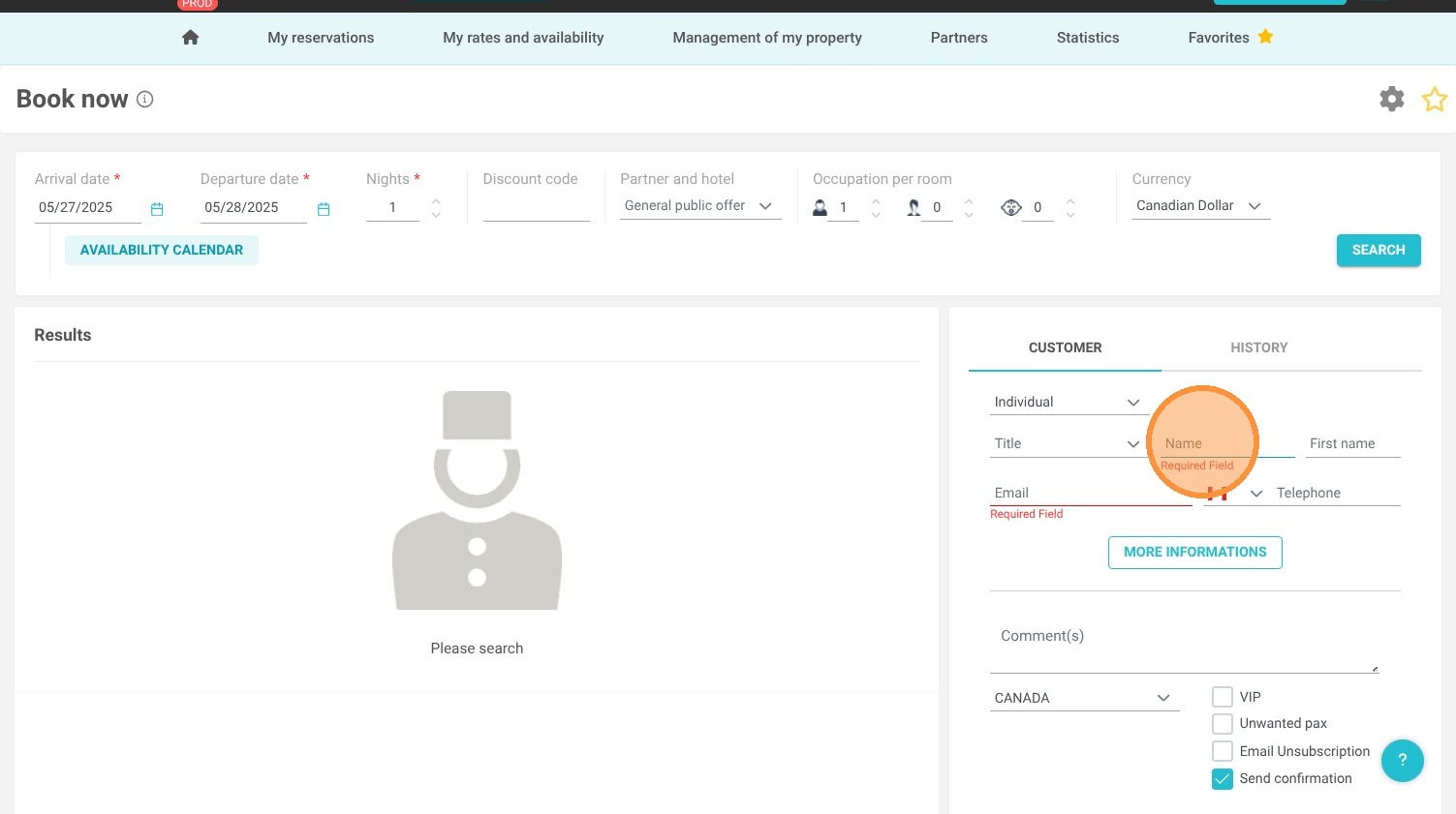Open the CANADA country dropdown
This screenshot has height=814, width=1456.
1084,698
